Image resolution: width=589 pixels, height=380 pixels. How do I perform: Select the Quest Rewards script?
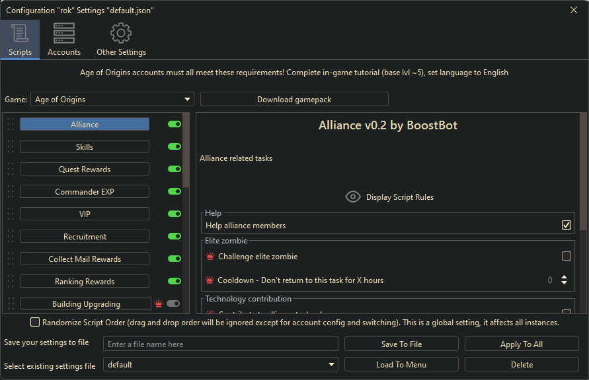pyautogui.click(x=84, y=169)
